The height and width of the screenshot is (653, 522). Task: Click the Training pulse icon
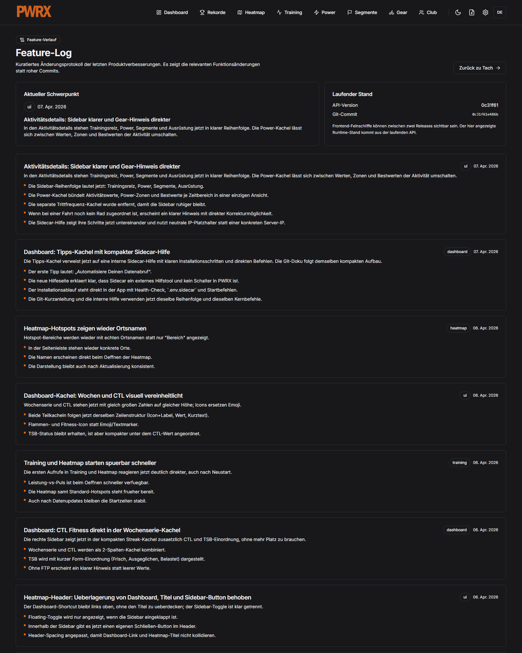pos(279,12)
